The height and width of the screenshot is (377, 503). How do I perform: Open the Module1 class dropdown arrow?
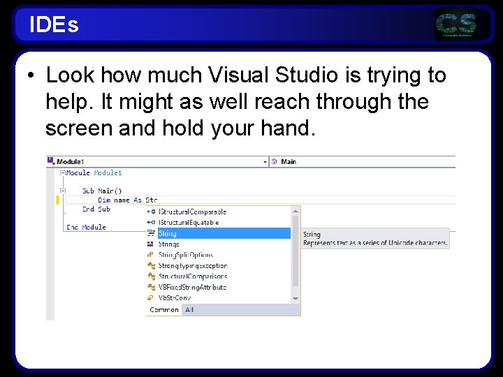pyautogui.click(x=265, y=162)
